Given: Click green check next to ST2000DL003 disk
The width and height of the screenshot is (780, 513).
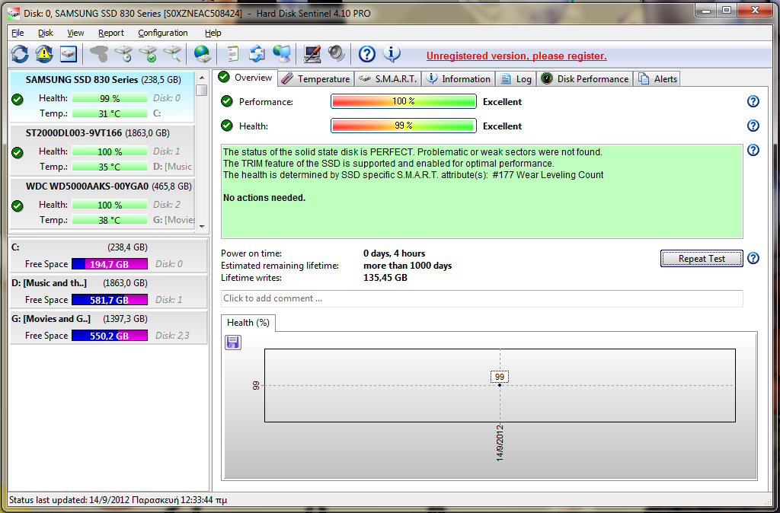Looking at the screenshot, I should coord(18,152).
